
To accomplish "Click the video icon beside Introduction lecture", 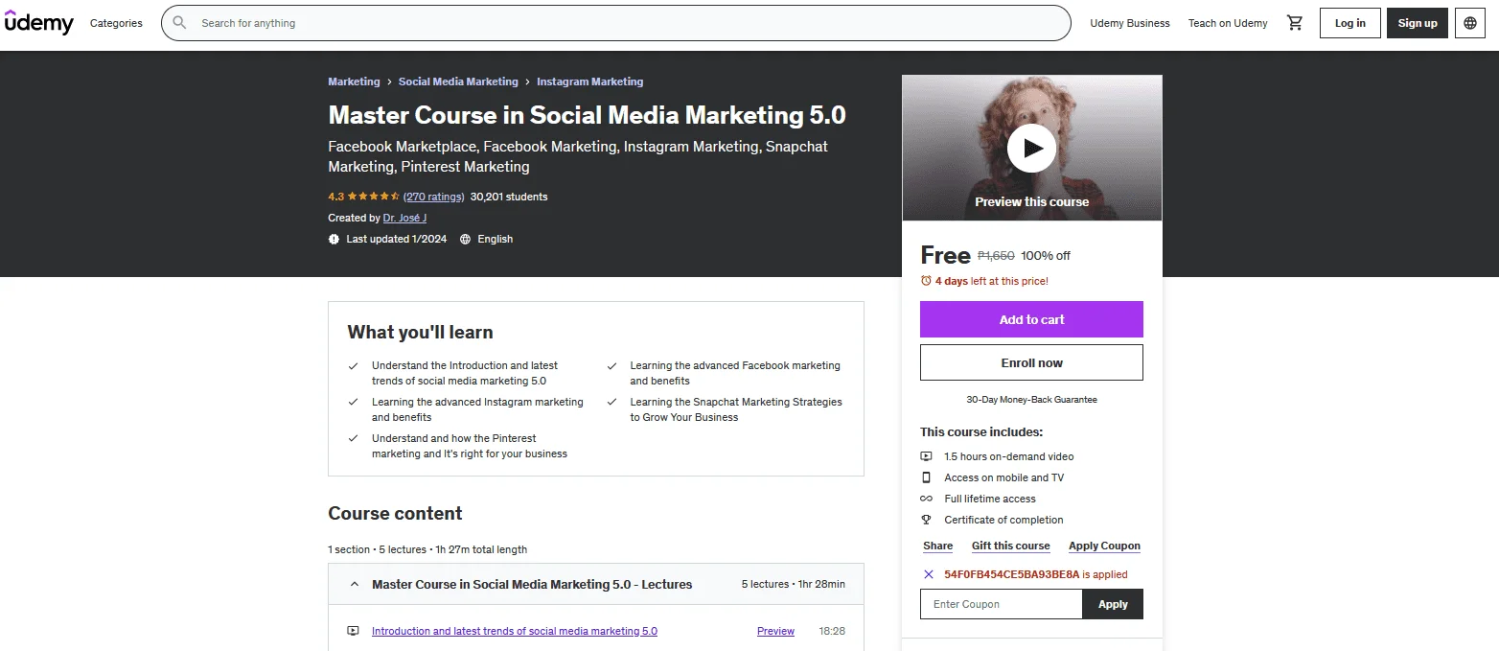I will coord(353,631).
